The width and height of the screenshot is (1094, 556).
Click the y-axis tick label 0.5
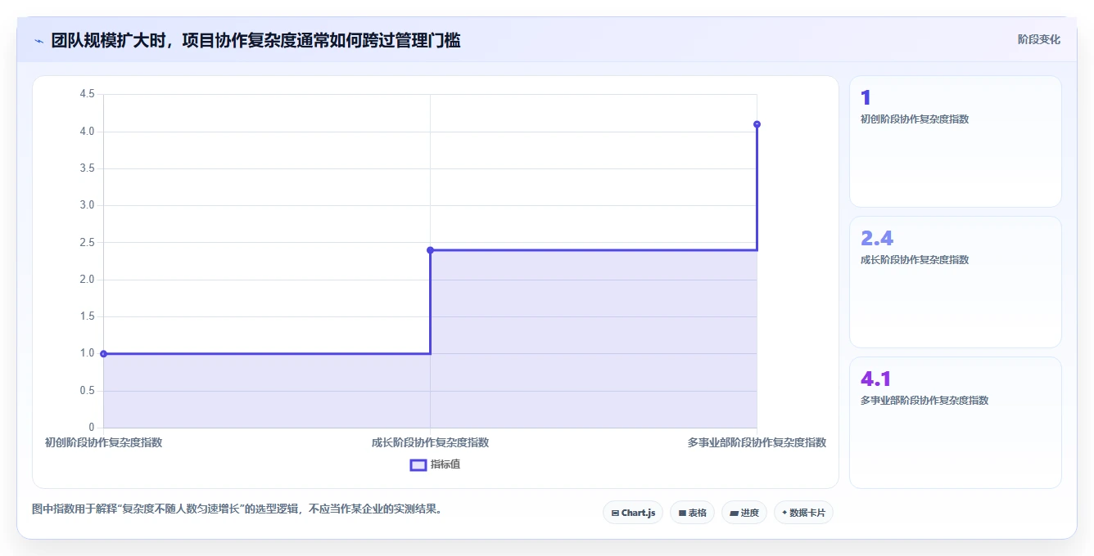point(87,391)
